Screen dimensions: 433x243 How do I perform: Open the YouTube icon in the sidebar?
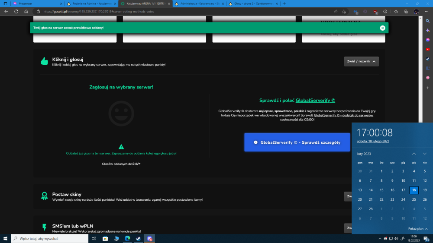(428, 49)
